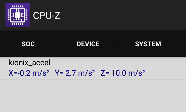Click the empty gray area below the sensor list
The width and height of the screenshot is (186, 112).
(x=93, y=96)
